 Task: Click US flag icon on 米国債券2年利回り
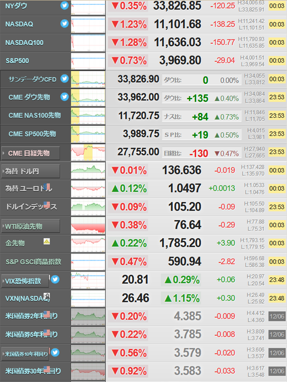47,314
